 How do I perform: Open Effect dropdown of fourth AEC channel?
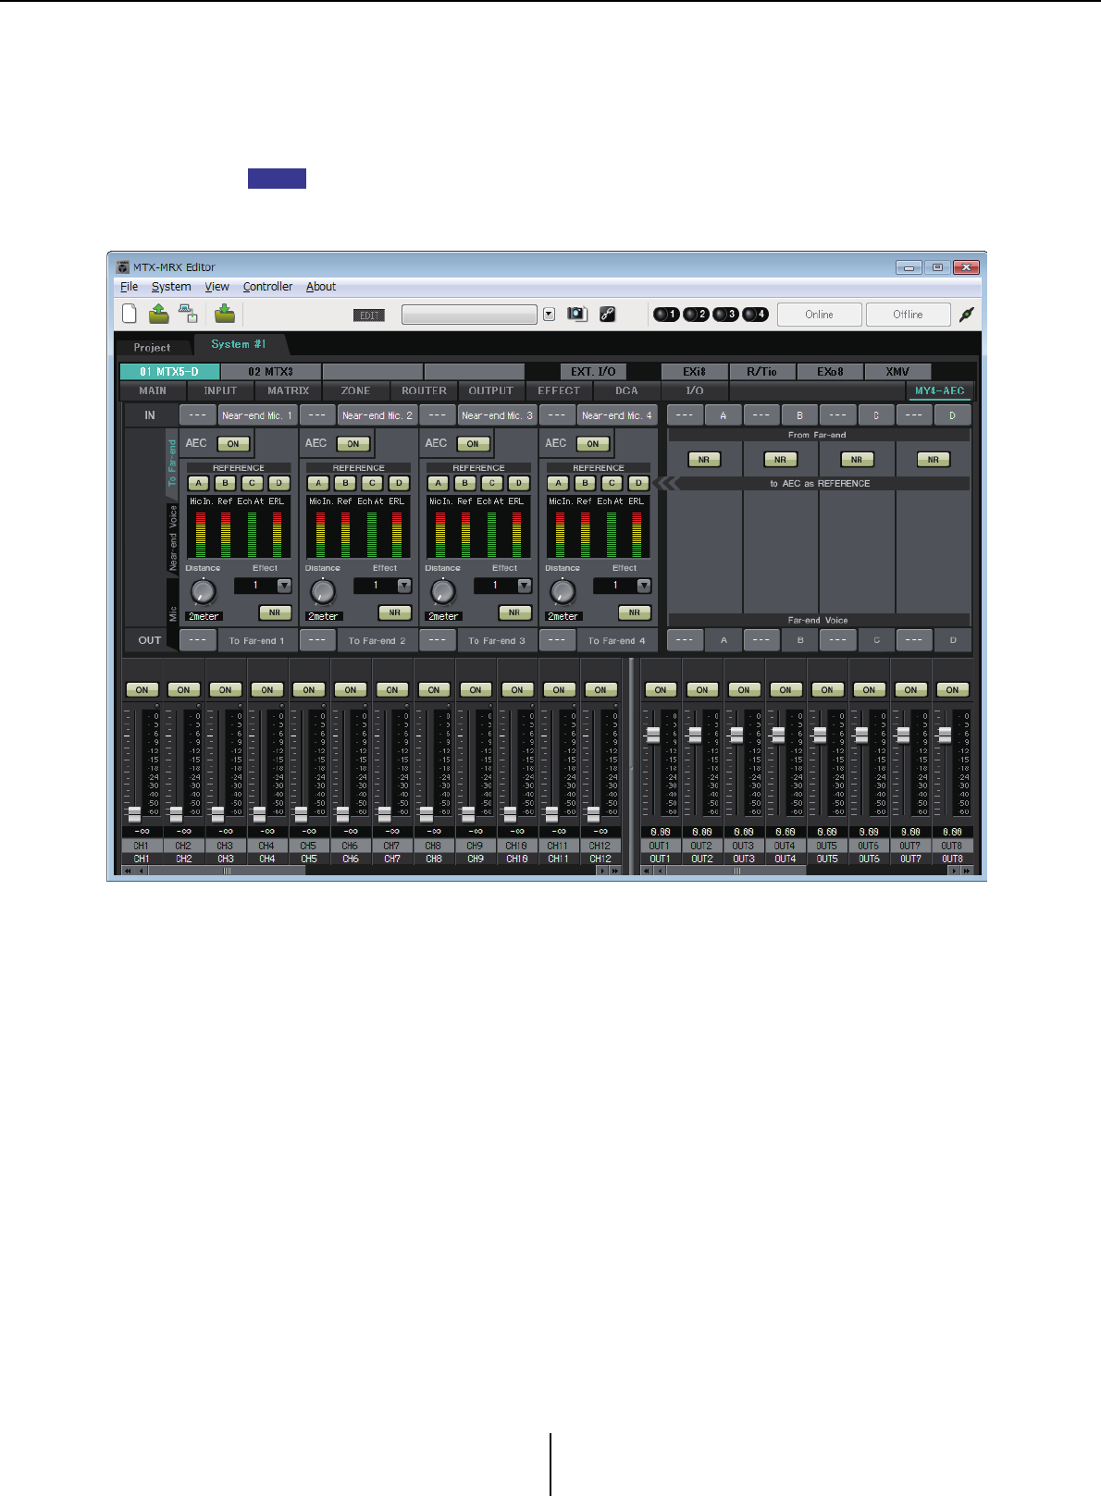click(x=644, y=586)
